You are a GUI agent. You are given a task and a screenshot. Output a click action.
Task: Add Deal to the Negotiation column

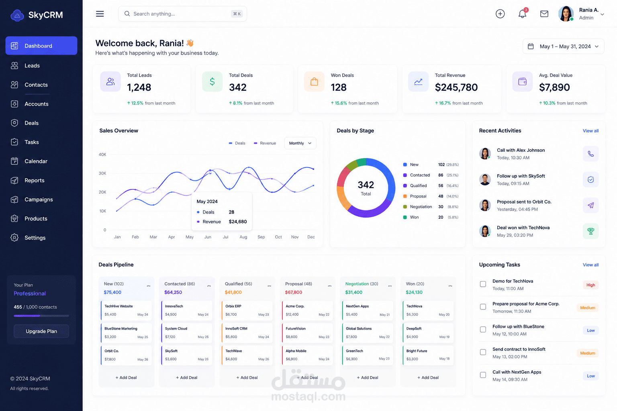[x=368, y=378]
